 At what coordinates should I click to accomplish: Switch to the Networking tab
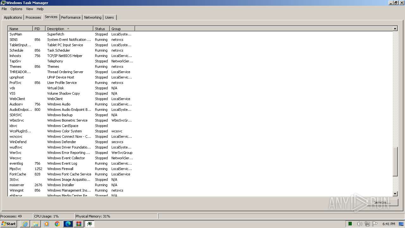(x=93, y=17)
